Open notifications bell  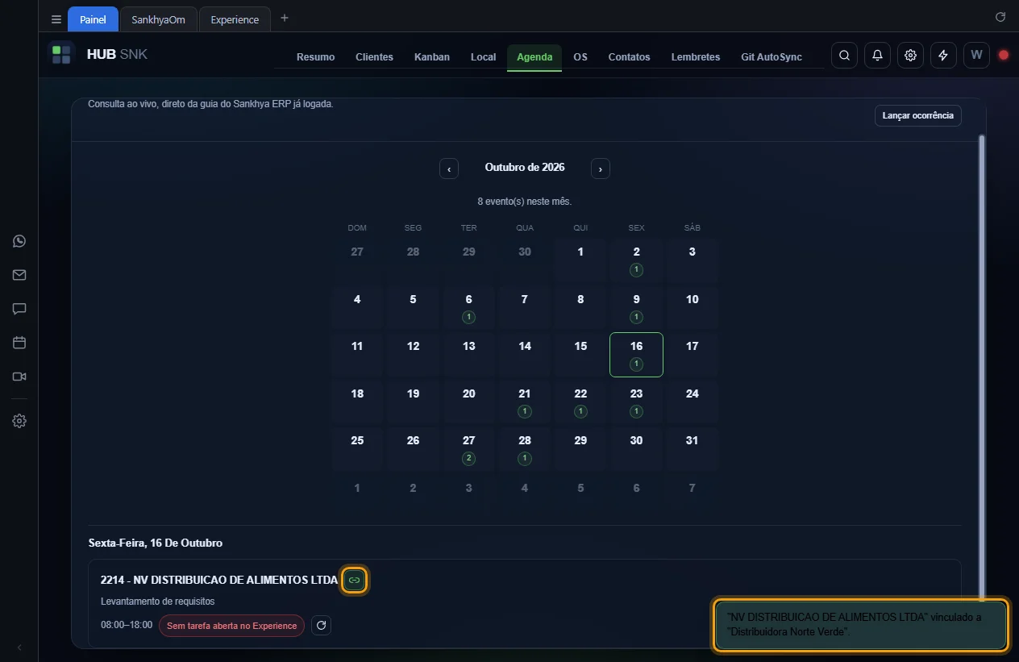(877, 56)
